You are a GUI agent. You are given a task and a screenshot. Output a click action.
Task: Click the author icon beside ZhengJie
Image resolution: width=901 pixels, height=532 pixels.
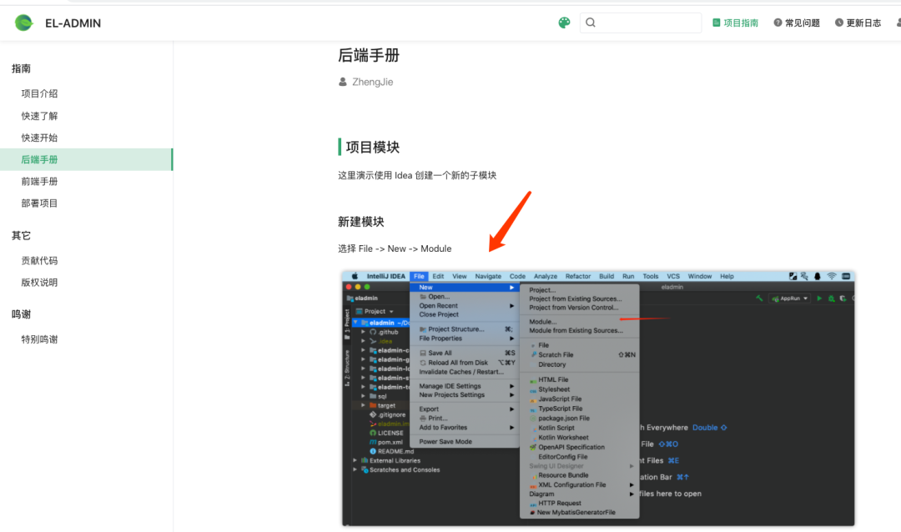(342, 81)
